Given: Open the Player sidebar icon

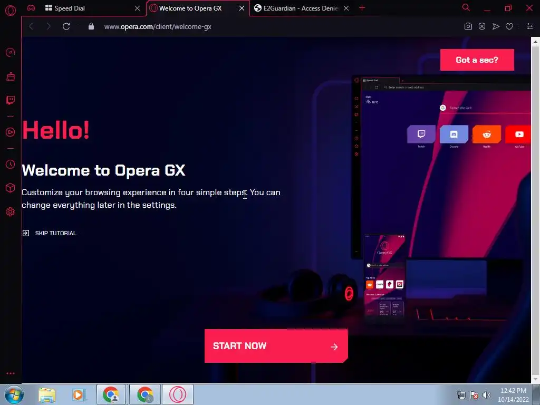Looking at the screenshot, I should tap(11, 132).
